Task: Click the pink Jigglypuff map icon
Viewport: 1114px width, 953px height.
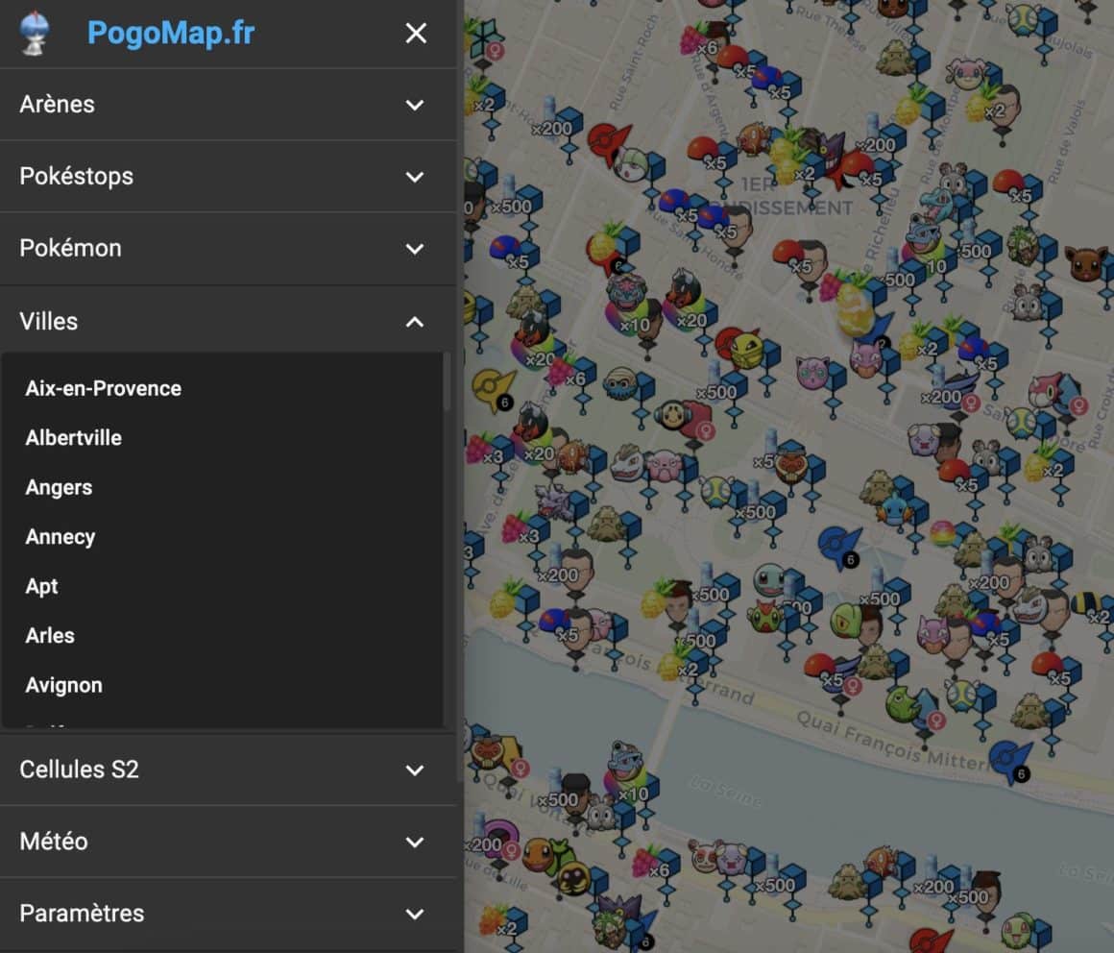Action: click(811, 372)
